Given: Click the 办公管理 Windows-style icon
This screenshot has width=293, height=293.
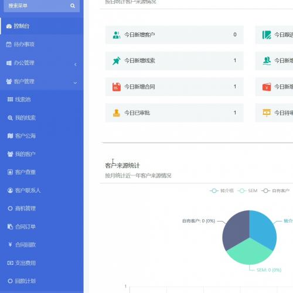Looking at the screenshot, I should tap(9, 63).
